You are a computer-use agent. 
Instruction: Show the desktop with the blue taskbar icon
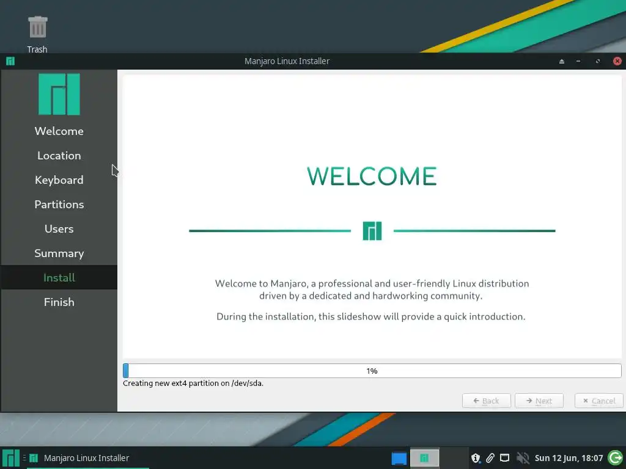pos(399,458)
